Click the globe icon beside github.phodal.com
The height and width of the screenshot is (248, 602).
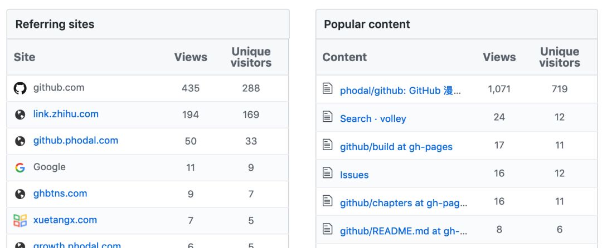20,141
